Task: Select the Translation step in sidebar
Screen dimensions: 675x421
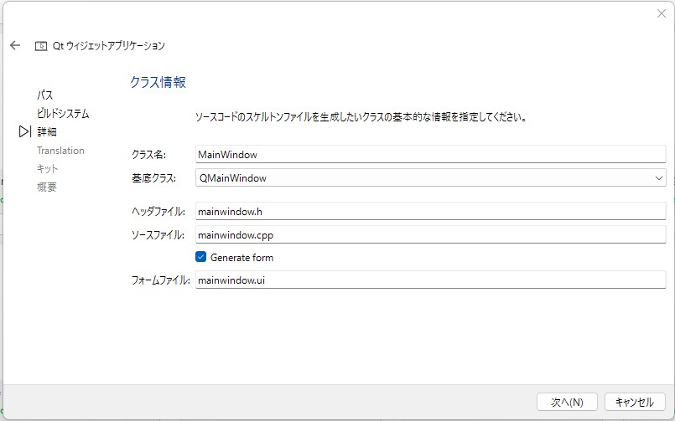Action: pos(60,151)
